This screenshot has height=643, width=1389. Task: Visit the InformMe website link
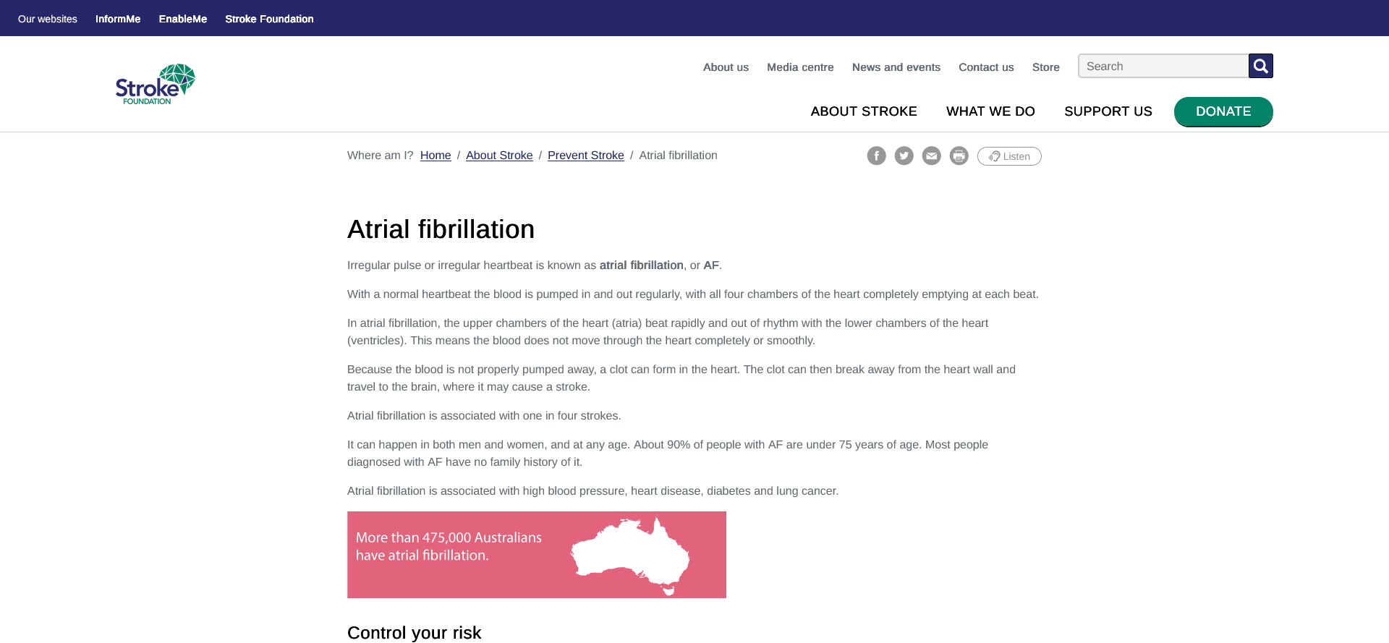(x=118, y=19)
